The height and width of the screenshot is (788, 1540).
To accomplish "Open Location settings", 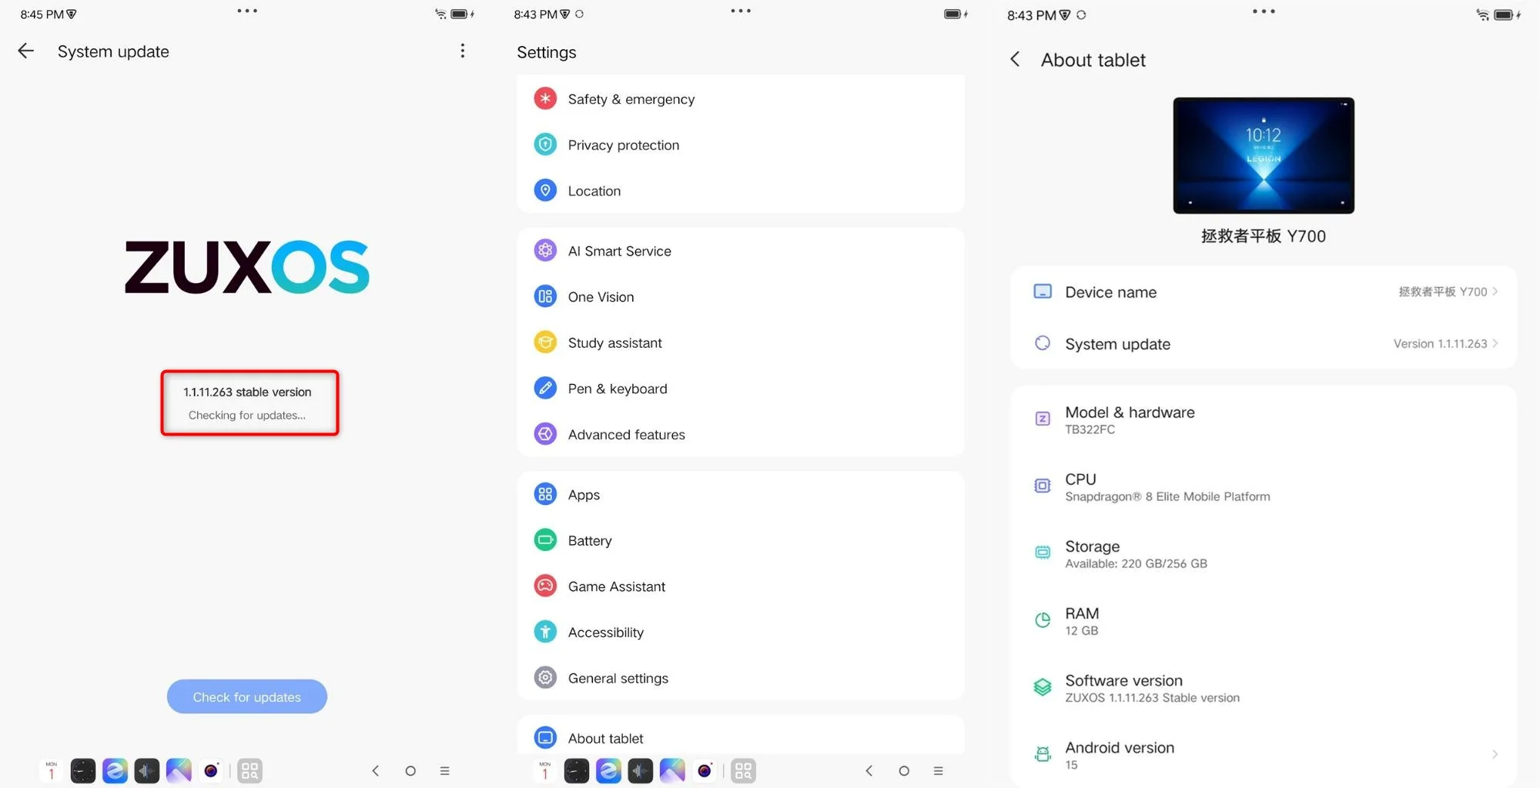I will (594, 191).
